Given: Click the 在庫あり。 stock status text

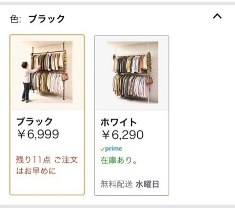Looking at the screenshot, I should pos(118,160).
